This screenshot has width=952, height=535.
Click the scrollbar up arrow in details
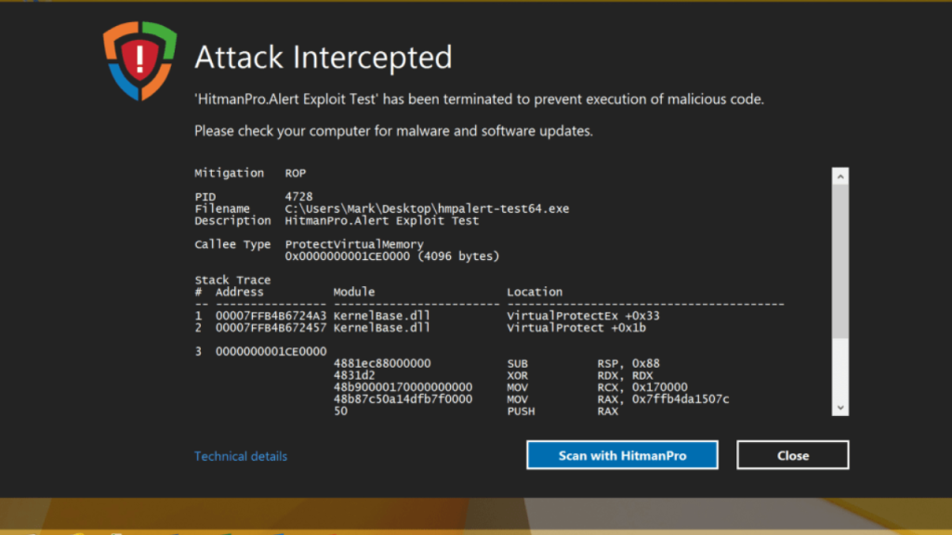pos(840,176)
